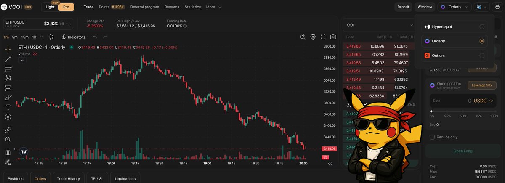The width and height of the screenshot is (505, 183).
Task: Set chart timeframe to 15m
Action: point(25,37)
